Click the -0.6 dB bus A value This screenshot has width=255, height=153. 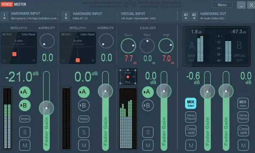pos(193,78)
